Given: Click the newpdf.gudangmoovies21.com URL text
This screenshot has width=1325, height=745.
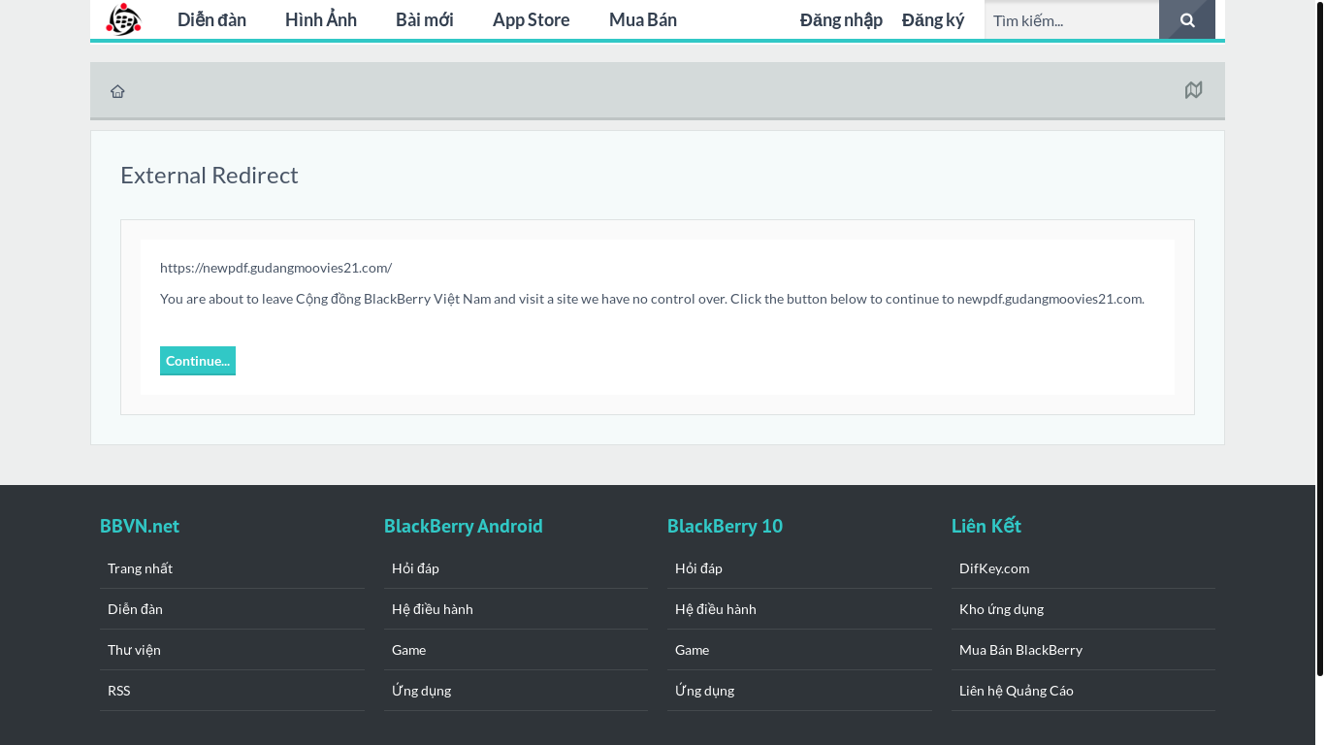Looking at the screenshot, I should tap(275, 268).
